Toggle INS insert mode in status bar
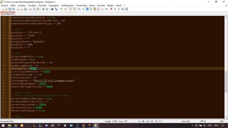 (x=222, y=121)
